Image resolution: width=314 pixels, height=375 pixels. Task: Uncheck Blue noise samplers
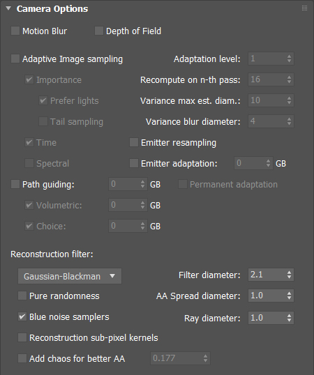(22, 316)
